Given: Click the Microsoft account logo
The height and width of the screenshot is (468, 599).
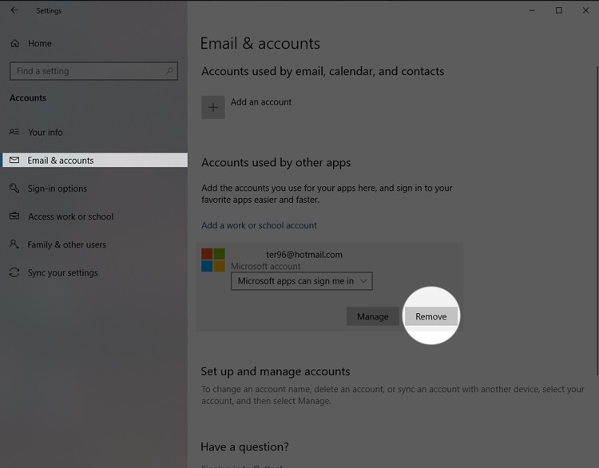Looking at the screenshot, I should [213, 260].
